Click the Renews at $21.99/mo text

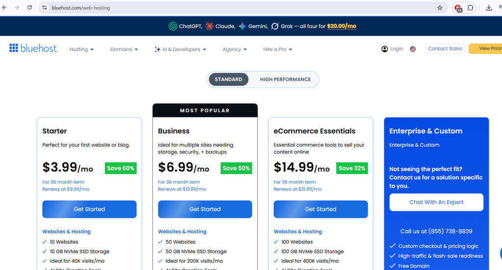[298, 189]
